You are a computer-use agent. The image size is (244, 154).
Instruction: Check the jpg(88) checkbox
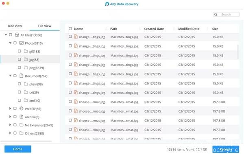point(19,59)
